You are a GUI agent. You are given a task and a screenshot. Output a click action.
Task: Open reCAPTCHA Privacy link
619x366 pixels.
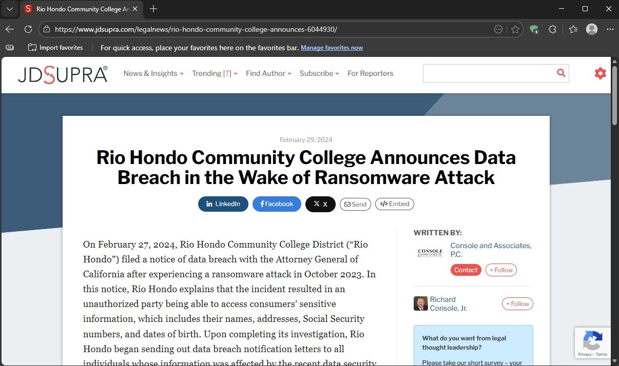(585, 354)
